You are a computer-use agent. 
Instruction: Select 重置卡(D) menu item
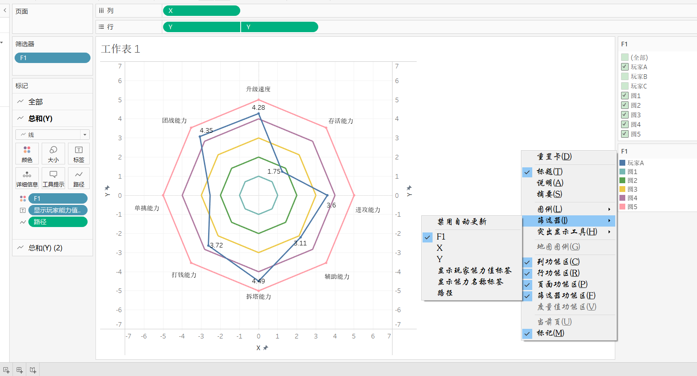[x=569, y=156]
